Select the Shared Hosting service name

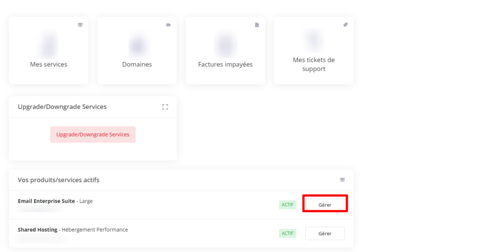click(x=37, y=230)
